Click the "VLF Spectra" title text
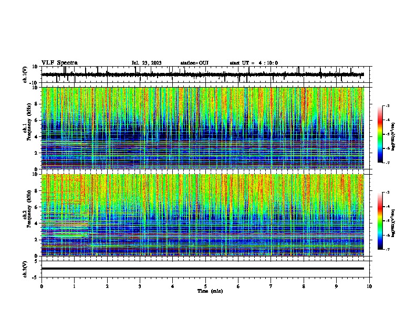 point(59,63)
